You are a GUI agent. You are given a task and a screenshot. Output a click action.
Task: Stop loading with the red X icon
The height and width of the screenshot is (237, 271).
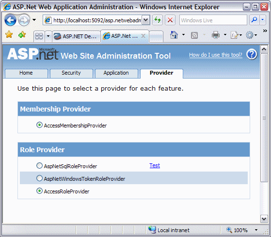pos(170,20)
